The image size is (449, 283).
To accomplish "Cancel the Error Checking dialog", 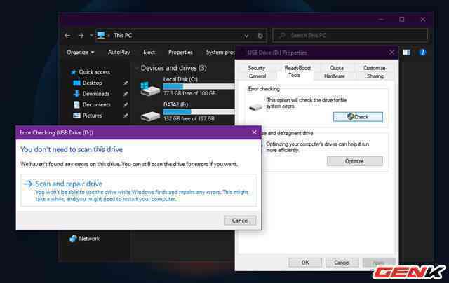I will tap(240, 221).
